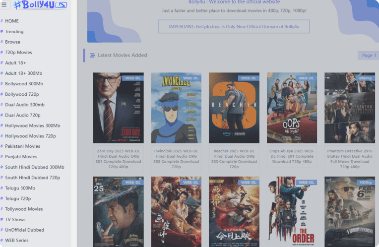Click The Order movie poster

pyautogui.click(x=292, y=212)
